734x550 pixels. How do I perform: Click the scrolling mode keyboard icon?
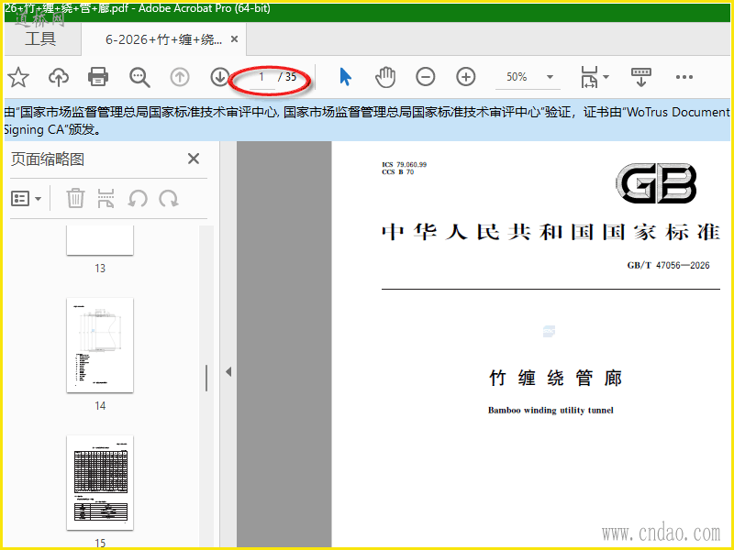click(641, 77)
